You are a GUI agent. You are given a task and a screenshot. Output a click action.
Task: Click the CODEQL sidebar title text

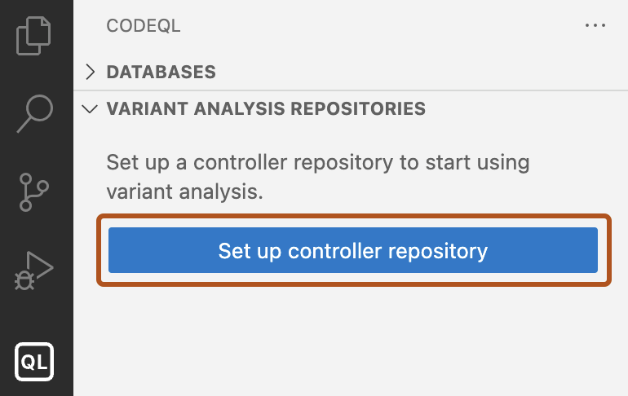[x=144, y=26]
